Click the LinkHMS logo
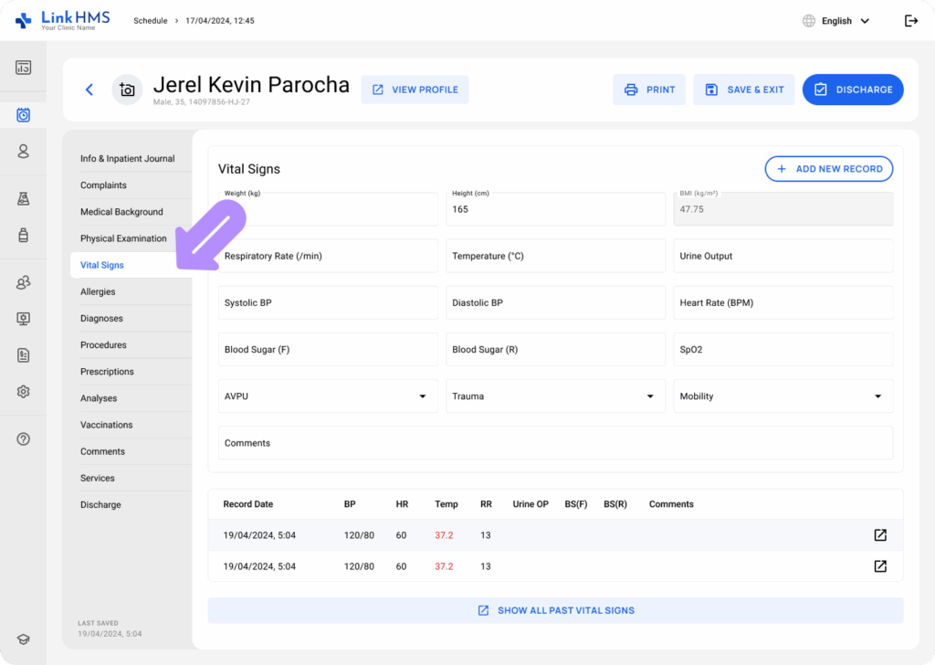The image size is (935, 665). coord(63,20)
